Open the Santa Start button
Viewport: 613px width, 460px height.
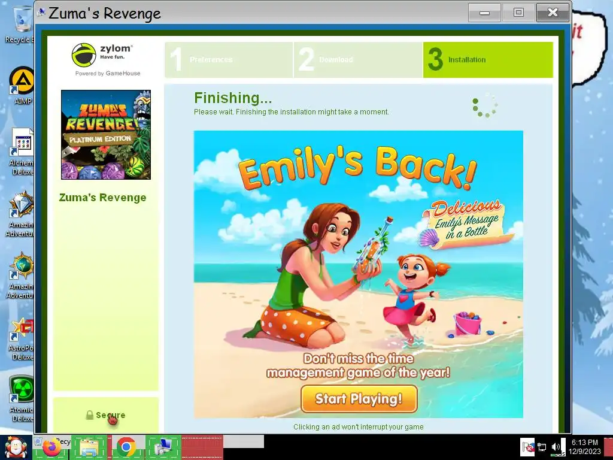(16, 447)
